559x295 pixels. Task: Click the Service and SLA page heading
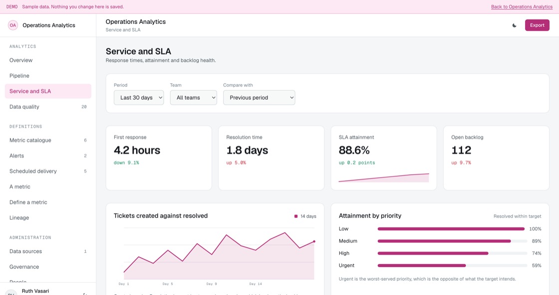[138, 51]
